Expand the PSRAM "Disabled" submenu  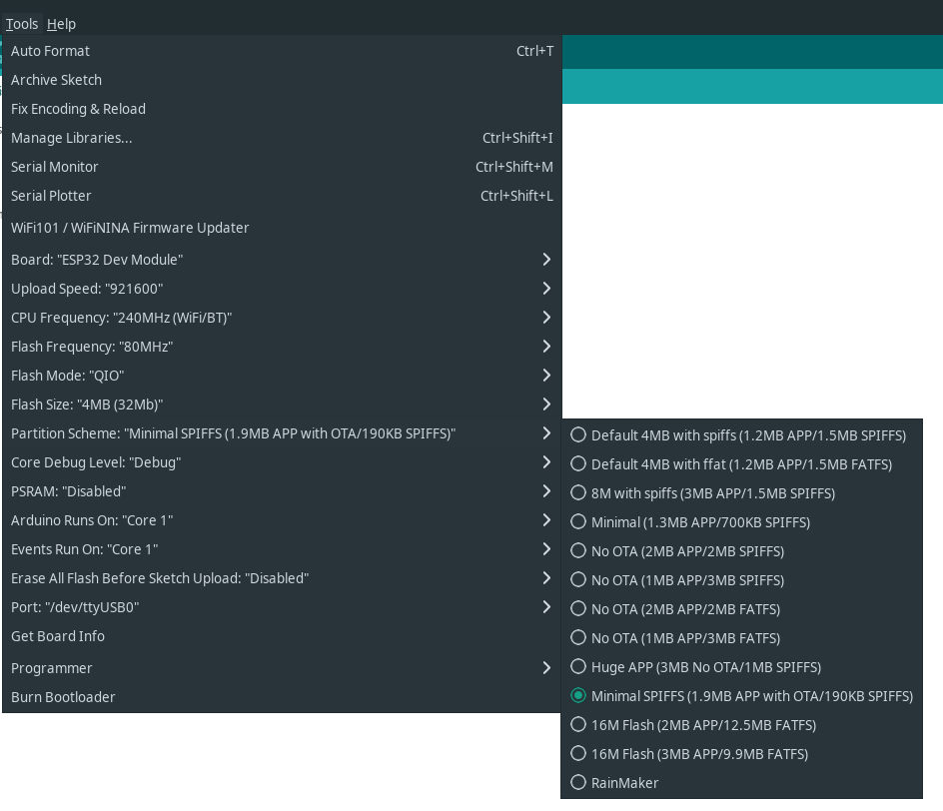(x=282, y=491)
